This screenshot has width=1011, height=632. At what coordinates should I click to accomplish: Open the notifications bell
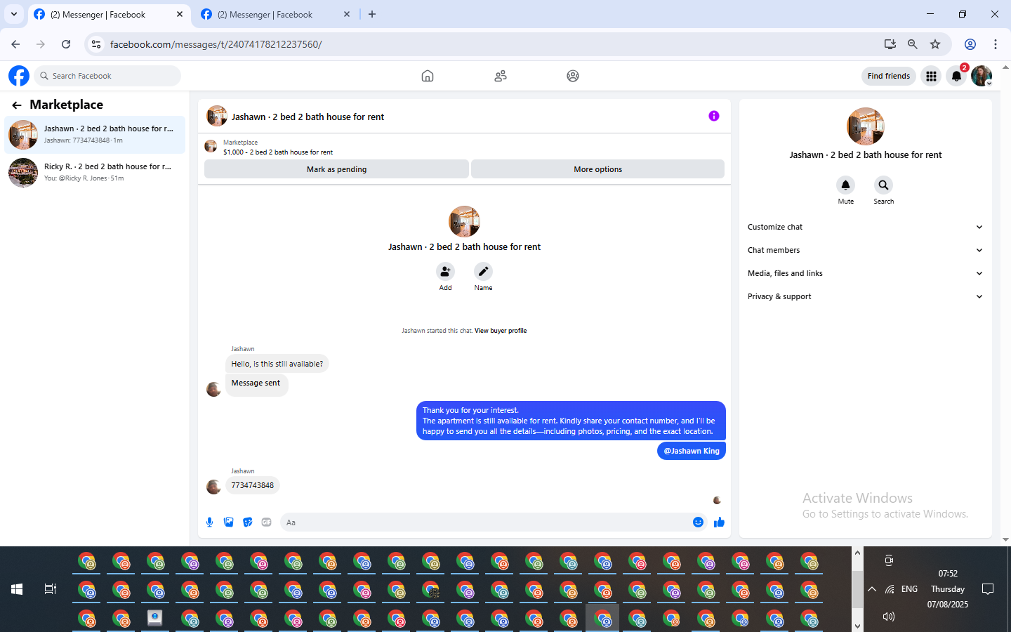(956, 76)
